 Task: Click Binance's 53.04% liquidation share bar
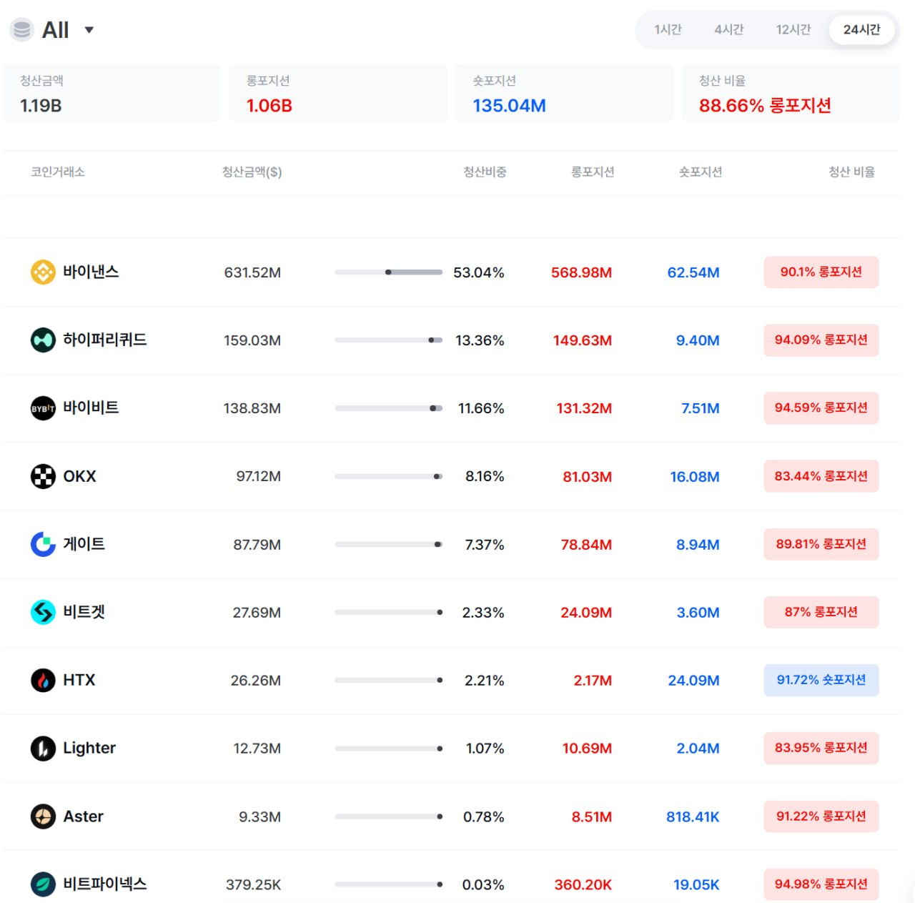388,272
